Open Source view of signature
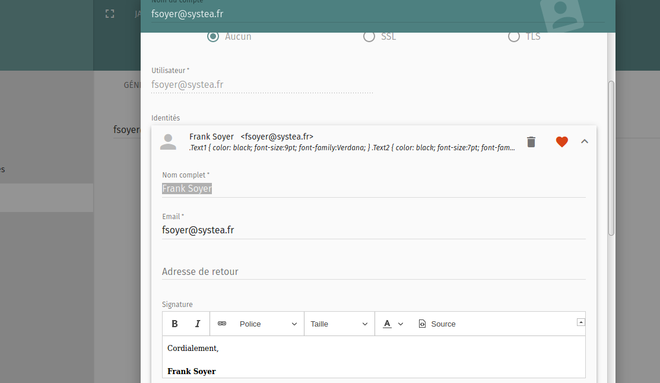 [x=437, y=324]
